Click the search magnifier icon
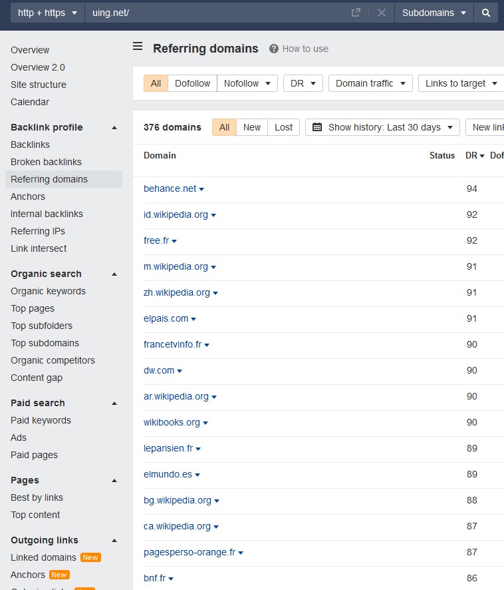504x590 pixels. click(x=486, y=13)
